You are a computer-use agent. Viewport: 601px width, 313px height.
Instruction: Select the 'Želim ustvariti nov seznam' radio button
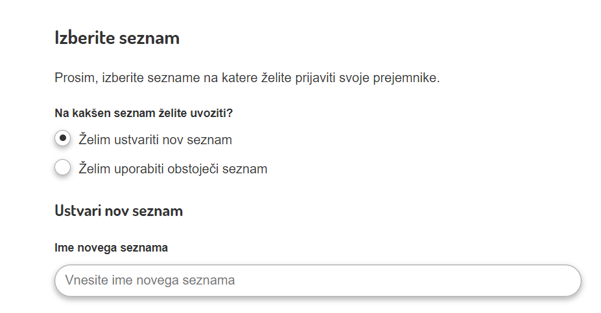click(63, 138)
